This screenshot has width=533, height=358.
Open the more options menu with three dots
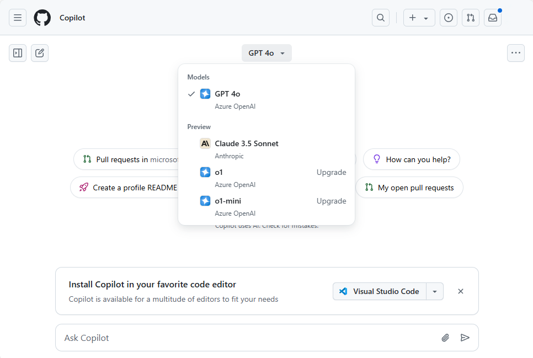[x=515, y=52]
